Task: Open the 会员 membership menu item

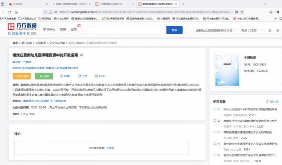Action: tap(74, 29)
